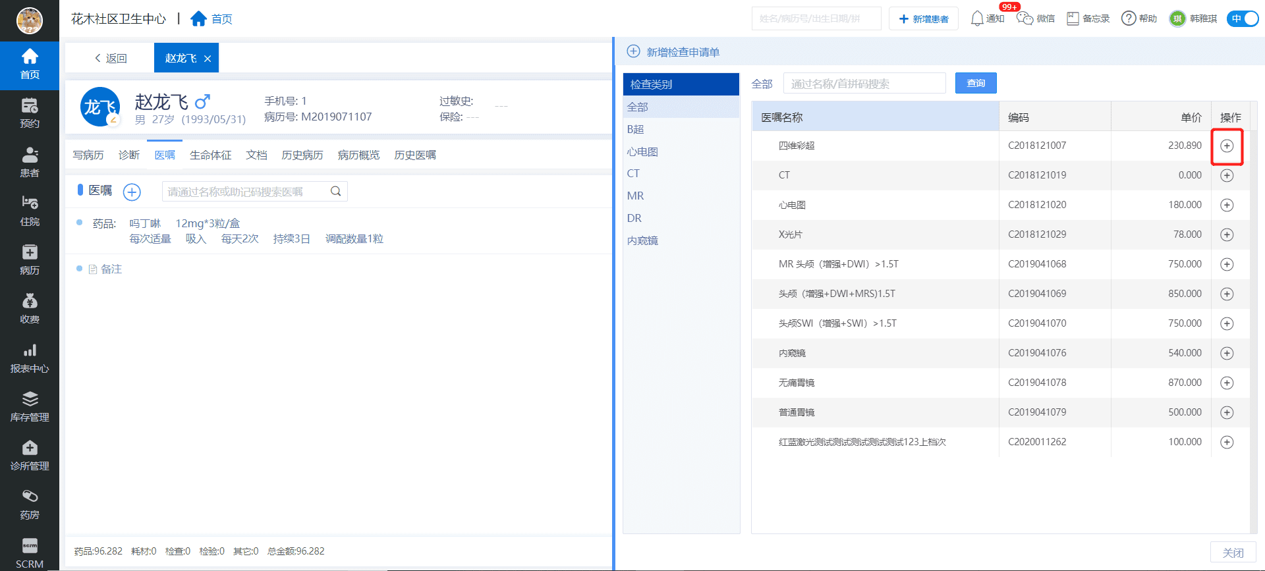Viewport: 1265px width, 571px height.
Task: Click the plus icon beside 医嘱
Action: pyautogui.click(x=132, y=192)
